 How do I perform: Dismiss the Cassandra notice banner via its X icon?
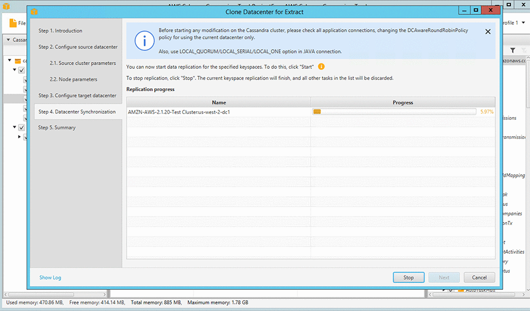click(x=488, y=31)
